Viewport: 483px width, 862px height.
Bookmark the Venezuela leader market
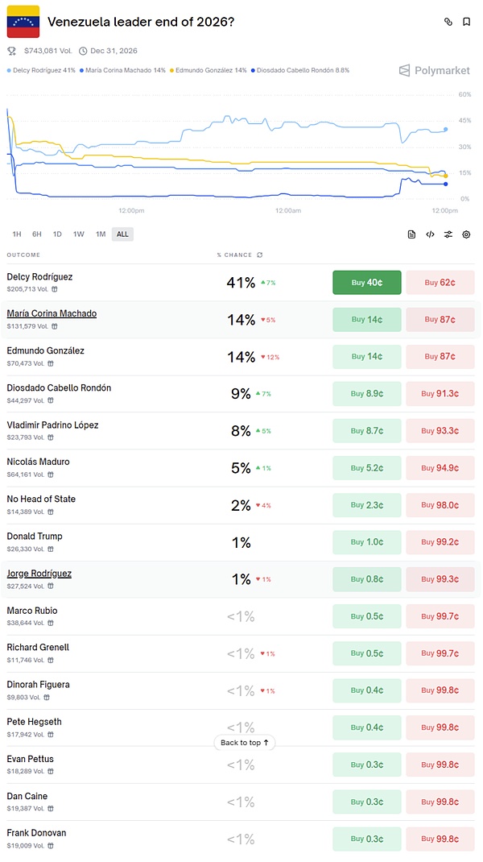tap(466, 22)
